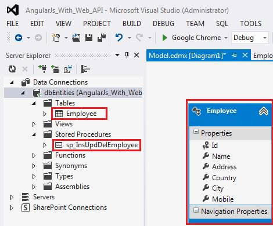
Task: Open the EDIT menu
Action: pyautogui.click(x=37, y=24)
